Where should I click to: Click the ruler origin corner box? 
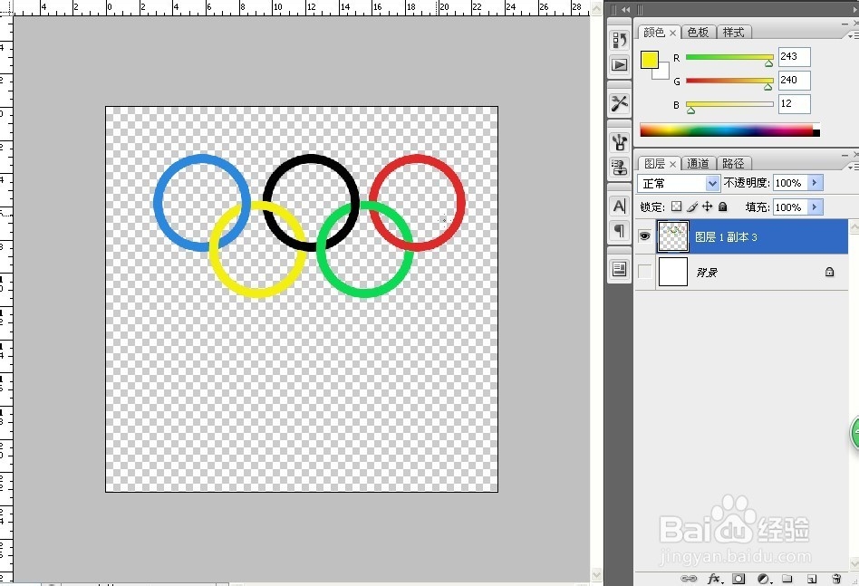[6, 7]
